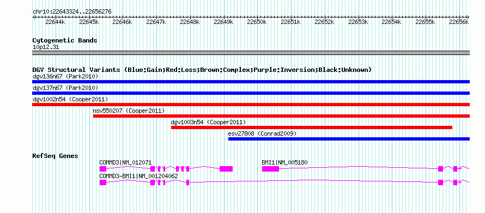Image resolution: width=485 pixels, height=213 pixels.
Task: Click the dgv137n67 blue gain variant bar
Action: tap(251, 93)
